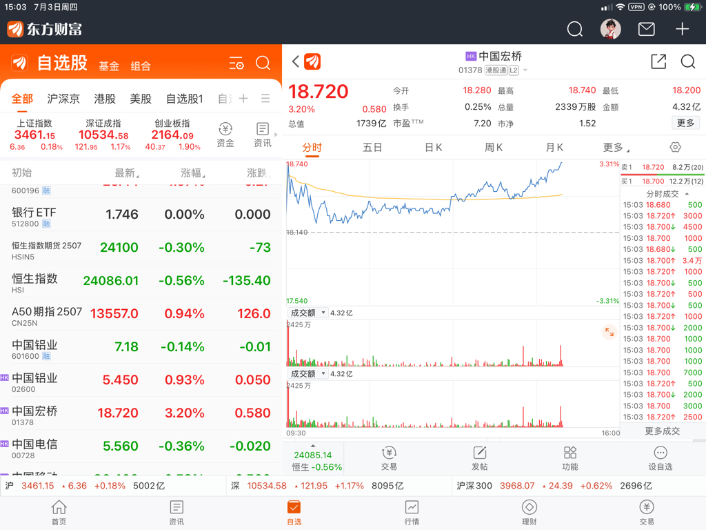Tap 沪深300 index in status ticker
706x530 pixels.
[x=554, y=486]
